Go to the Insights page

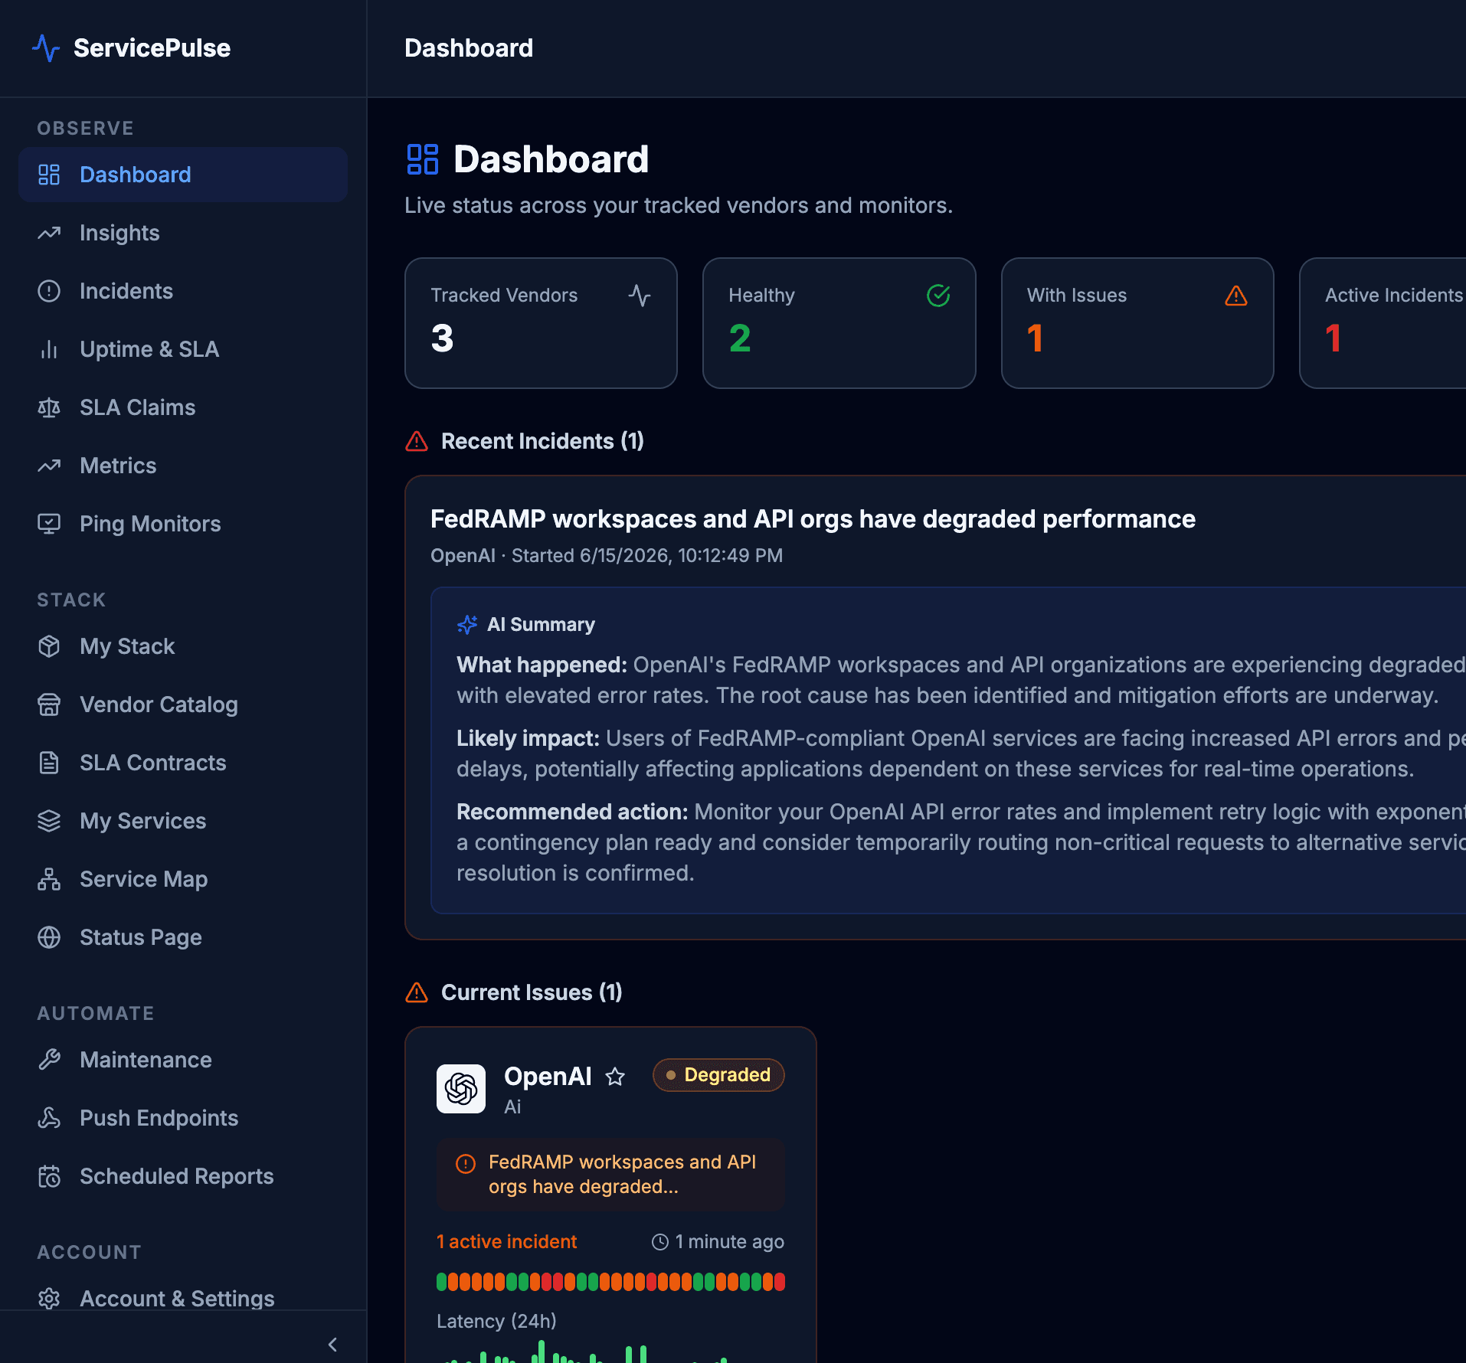click(x=183, y=233)
